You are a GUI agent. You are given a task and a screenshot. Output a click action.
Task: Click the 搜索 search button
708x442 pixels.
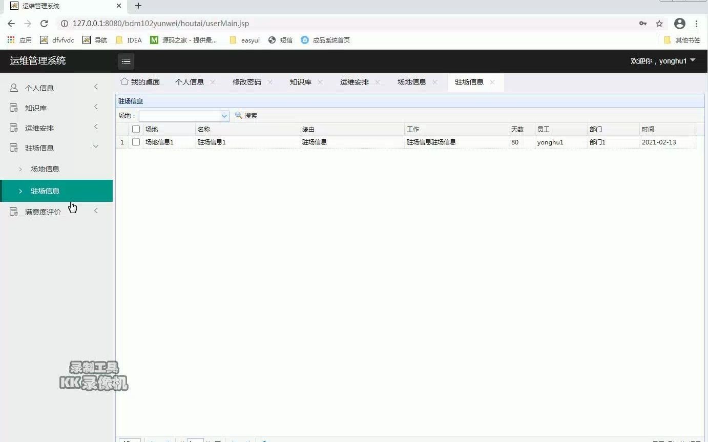point(246,116)
